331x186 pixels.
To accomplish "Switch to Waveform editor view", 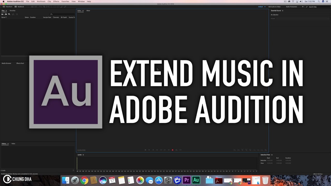I will (x=7, y=7).
